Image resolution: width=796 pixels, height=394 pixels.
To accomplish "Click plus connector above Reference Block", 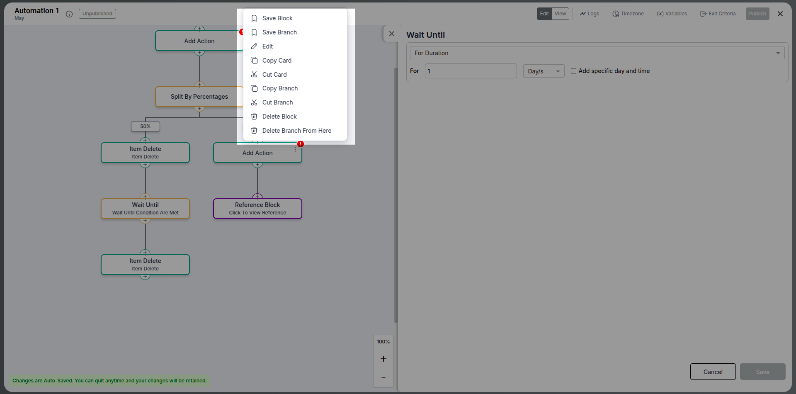I will click(x=257, y=197).
